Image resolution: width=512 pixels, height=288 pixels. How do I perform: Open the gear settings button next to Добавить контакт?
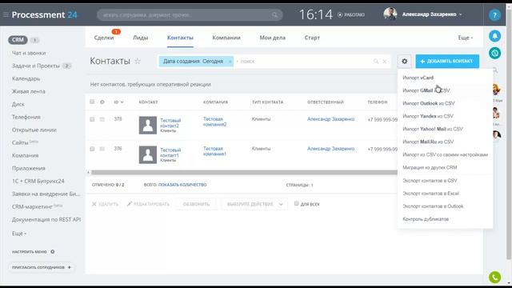[x=405, y=61]
